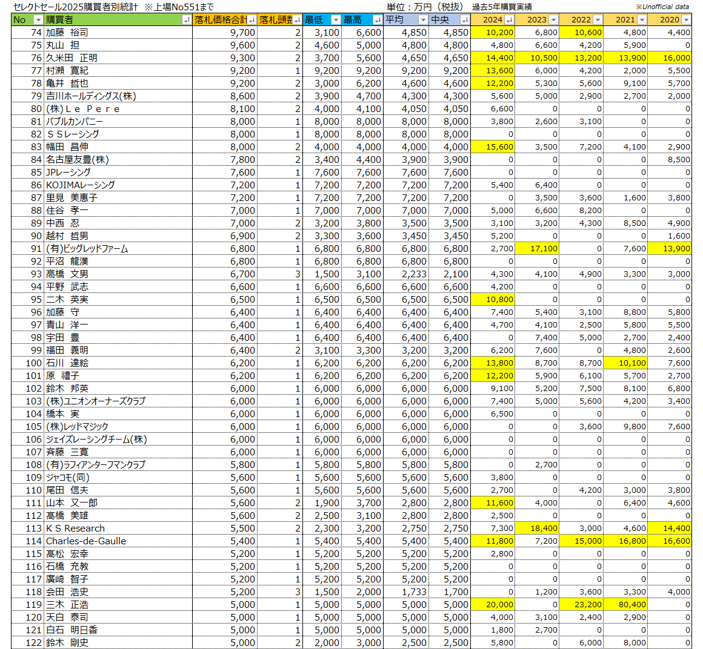Viewport: 703px width, 649px height.
Task: Open the 平均 column filter dropdown
Action: (x=423, y=20)
